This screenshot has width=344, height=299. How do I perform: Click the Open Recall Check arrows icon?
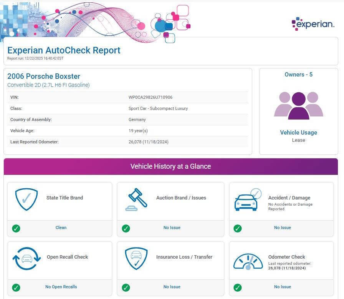[x=26, y=259]
